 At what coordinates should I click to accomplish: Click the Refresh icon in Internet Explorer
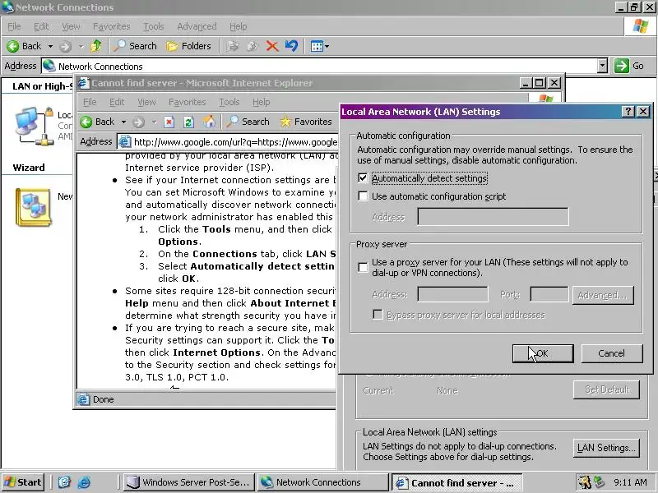[189, 122]
